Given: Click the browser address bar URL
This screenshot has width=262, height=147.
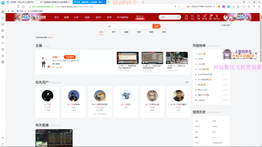Looking at the screenshot, I should coord(74,7).
